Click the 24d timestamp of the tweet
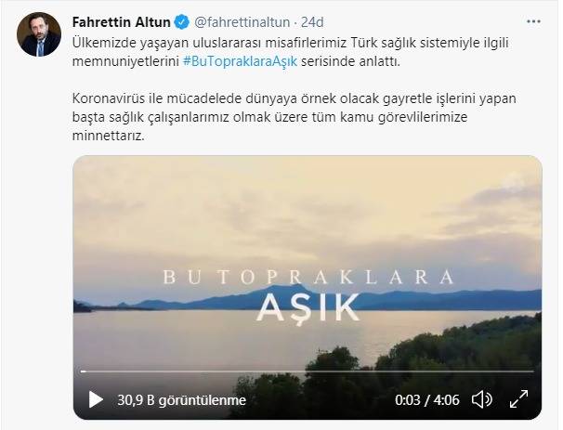563x430 pixels. point(312,22)
